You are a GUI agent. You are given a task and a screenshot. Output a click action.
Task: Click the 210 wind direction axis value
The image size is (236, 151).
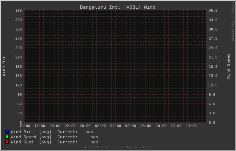19,57
